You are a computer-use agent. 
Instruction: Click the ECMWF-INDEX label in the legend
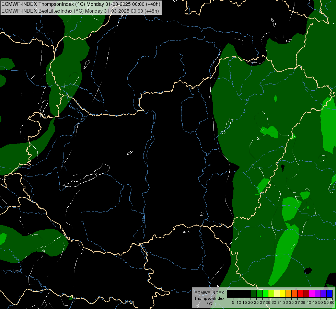pos(209,293)
